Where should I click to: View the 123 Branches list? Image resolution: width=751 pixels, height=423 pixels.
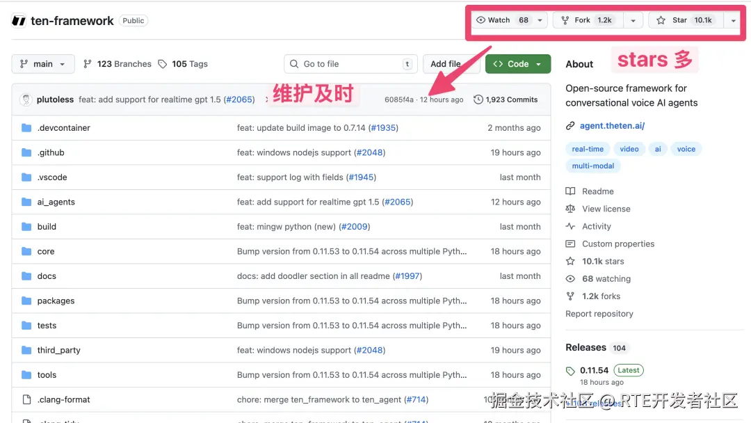coord(118,64)
